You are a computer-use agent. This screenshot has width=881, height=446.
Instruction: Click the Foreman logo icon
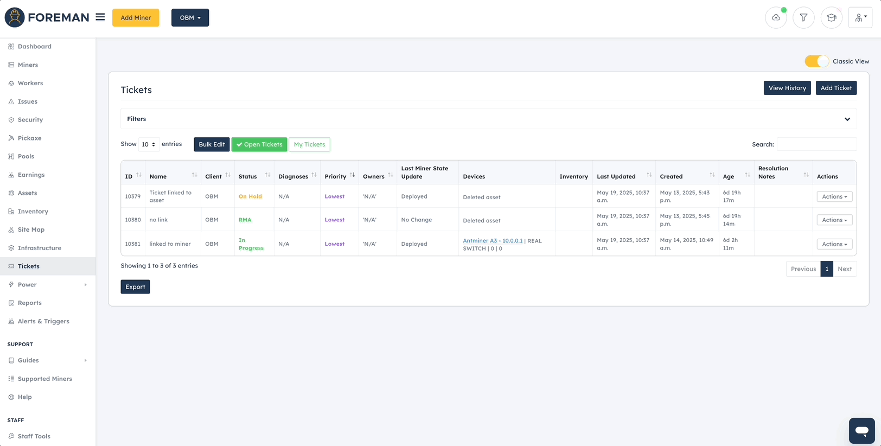[x=15, y=17]
